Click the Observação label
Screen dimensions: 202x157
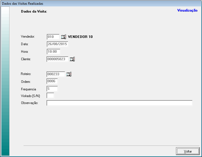tap(29, 103)
